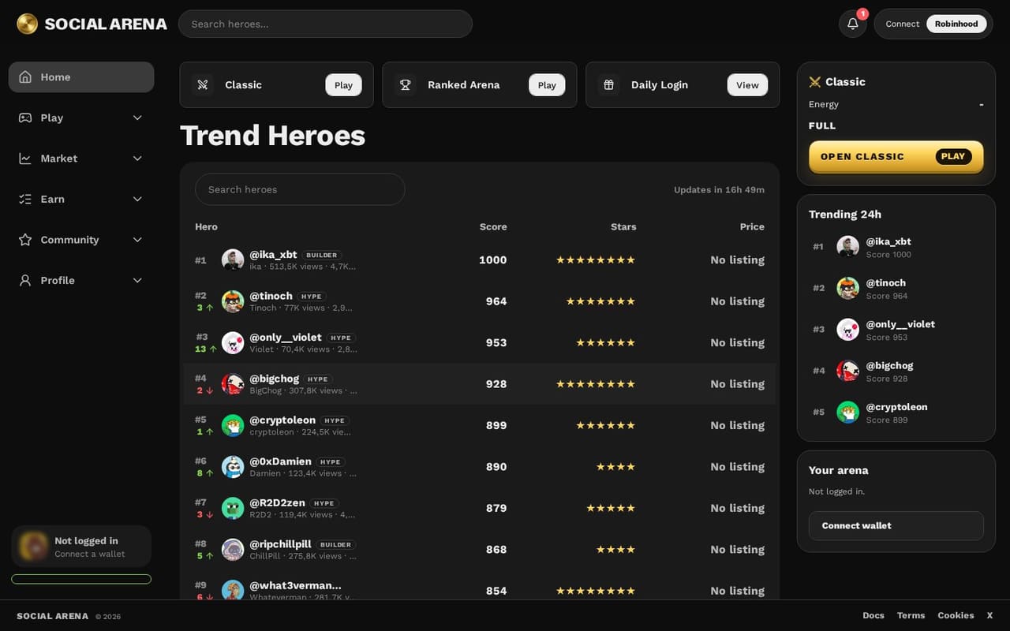Open @0xDamien avatar in the hero table

[233, 467]
